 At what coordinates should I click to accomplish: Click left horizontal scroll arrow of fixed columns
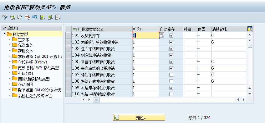point(84,100)
